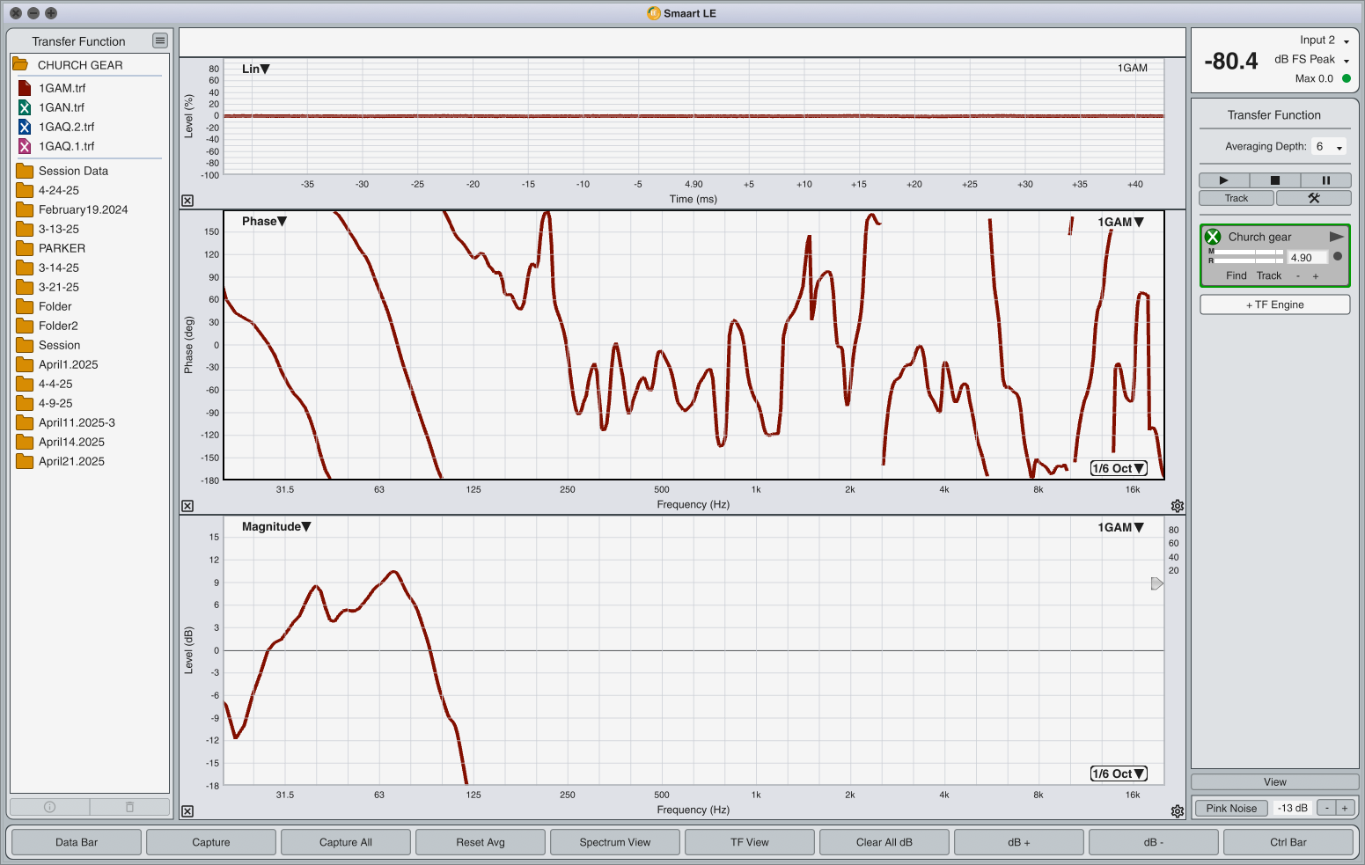1365x865 pixels.
Task: Expand the Session Data folder
Action: pos(25,171)
